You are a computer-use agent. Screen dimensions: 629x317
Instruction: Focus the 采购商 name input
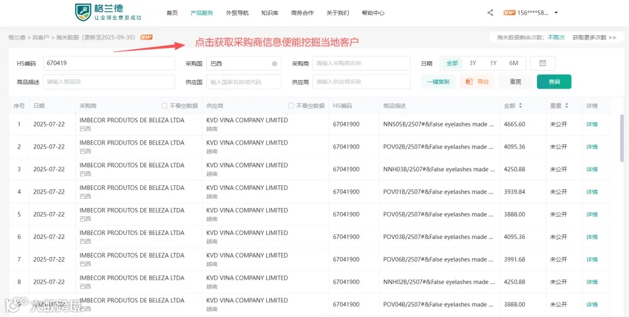click(x=362, y=64)
